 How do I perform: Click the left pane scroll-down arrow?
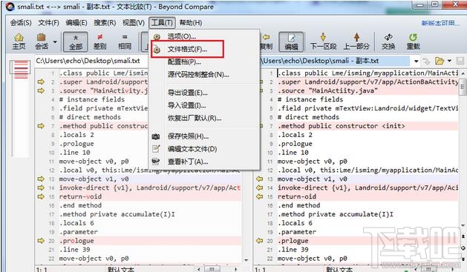[x=246, y=260]
